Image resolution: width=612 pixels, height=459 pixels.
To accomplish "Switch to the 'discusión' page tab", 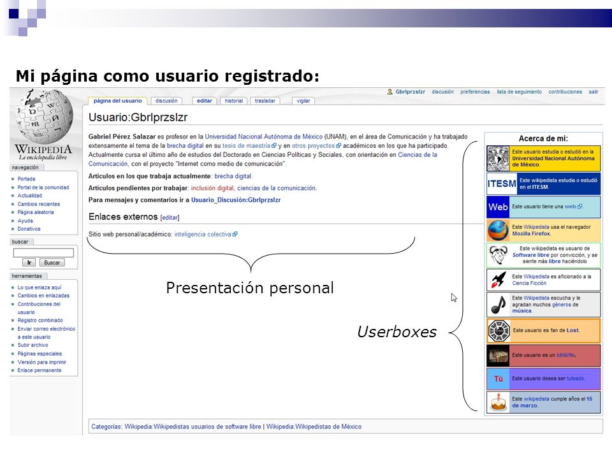I will tap(166, 101).
